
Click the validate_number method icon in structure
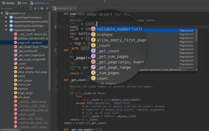(x=15, y=38)
